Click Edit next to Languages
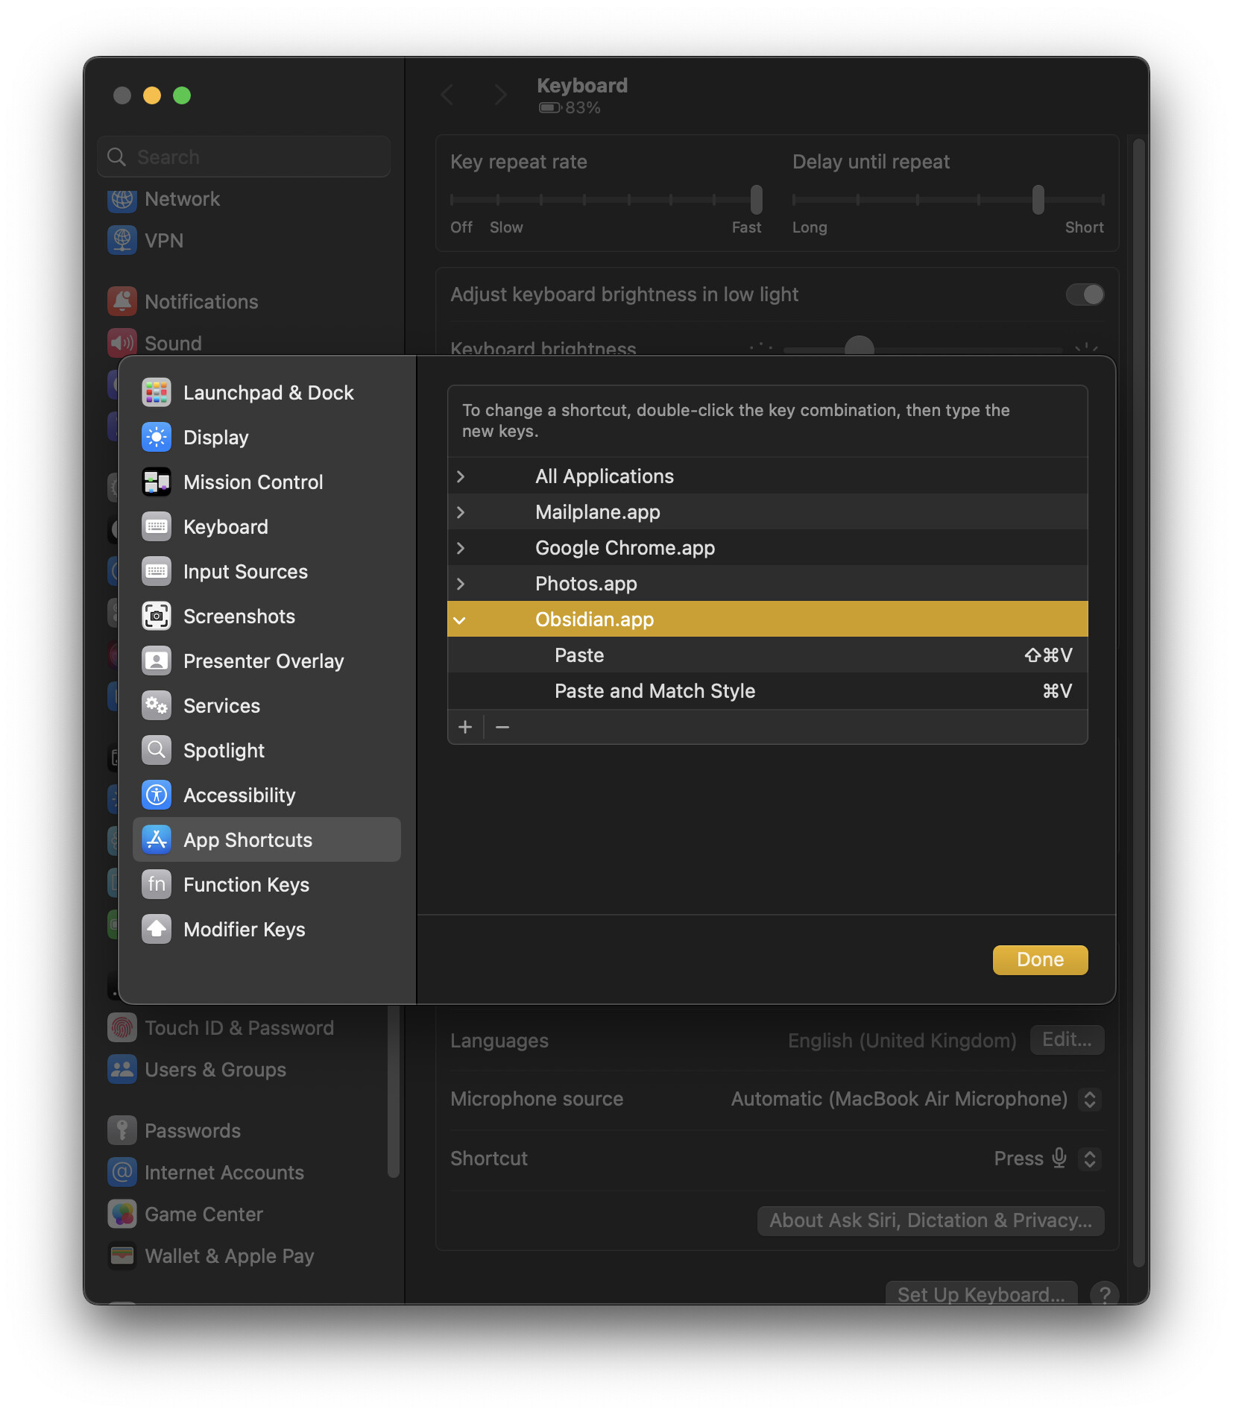Viewport: 1233px width, 1415px height. 1067,1040
